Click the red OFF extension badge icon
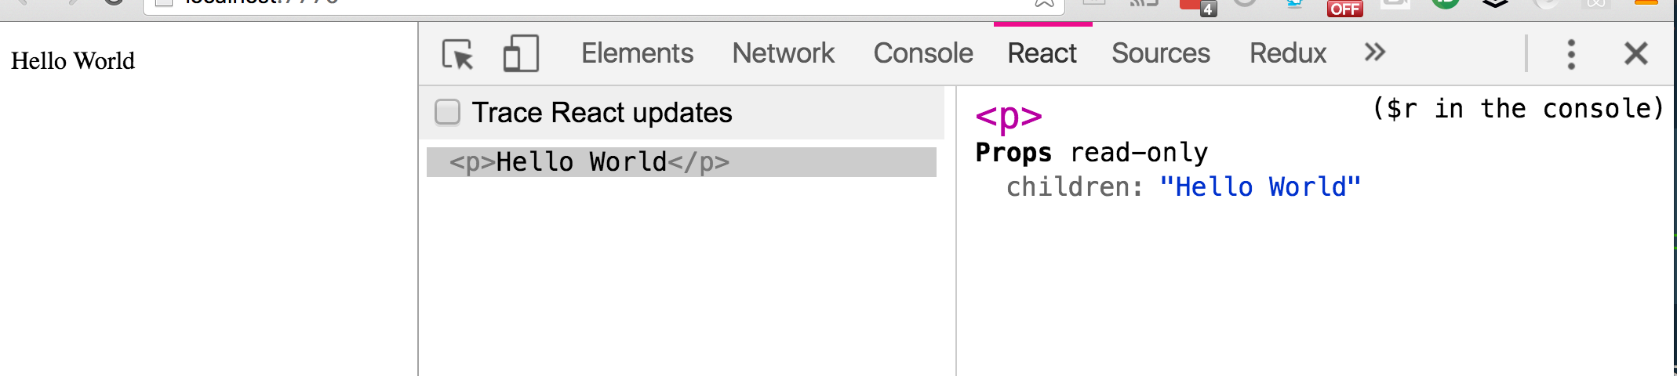Screen dimensions: 1677x376 1344,9
